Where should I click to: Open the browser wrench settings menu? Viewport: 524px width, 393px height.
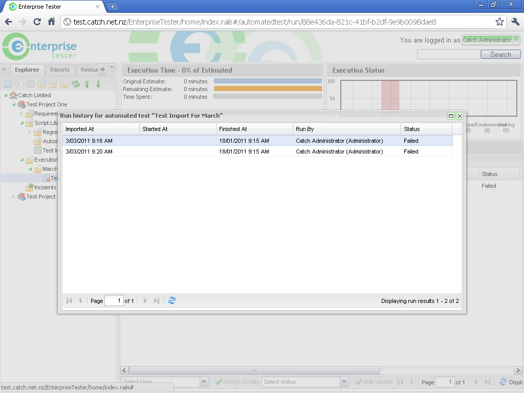515,22
